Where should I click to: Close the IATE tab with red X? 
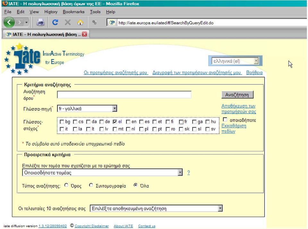(84, 34)
